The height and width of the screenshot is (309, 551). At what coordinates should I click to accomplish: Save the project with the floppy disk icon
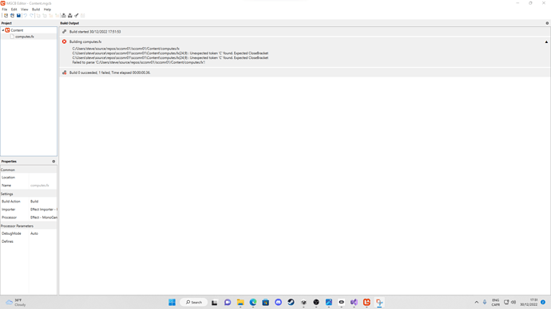(x=18, y=15)
